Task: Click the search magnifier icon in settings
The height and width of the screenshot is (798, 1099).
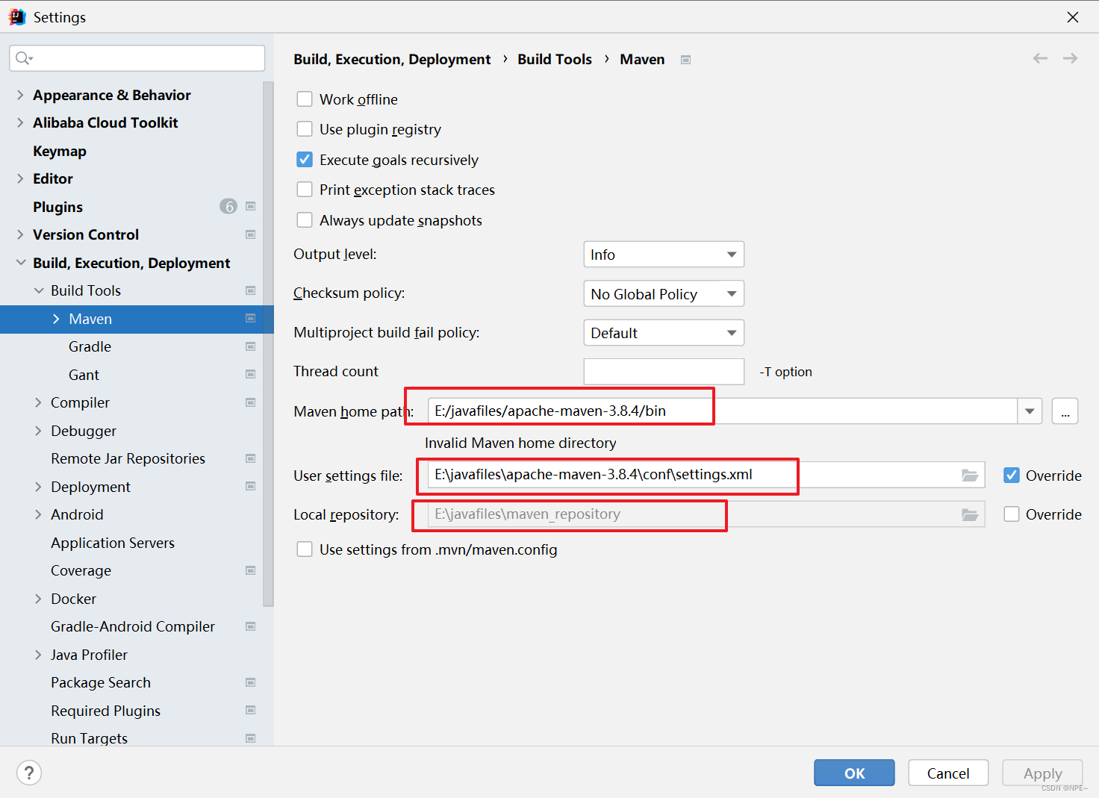Action: pos(23,58)
